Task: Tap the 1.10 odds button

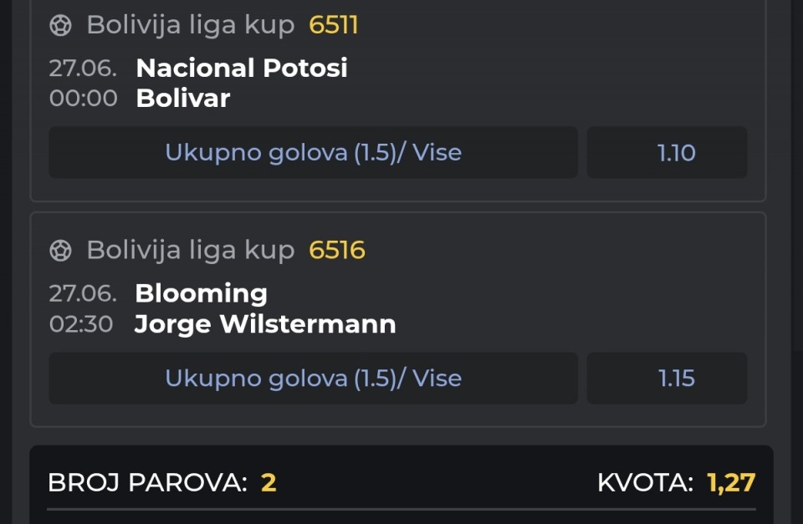Action: tap(667, 152)
